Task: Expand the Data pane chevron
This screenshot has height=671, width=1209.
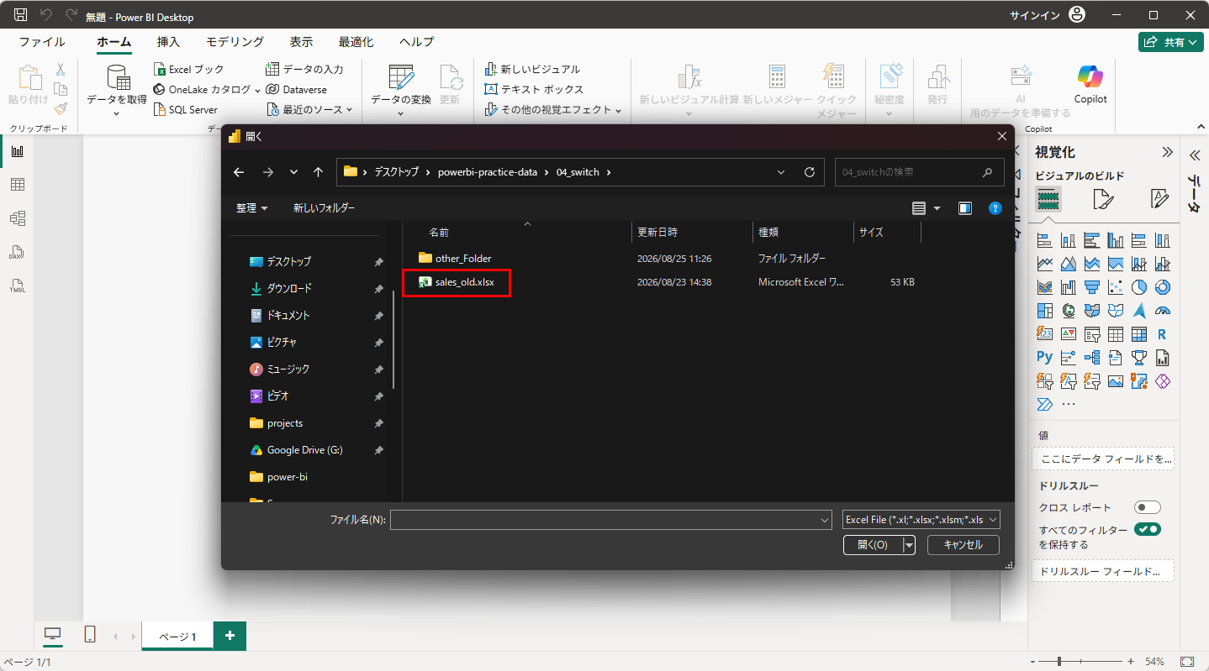Action: coord(1194,155)
